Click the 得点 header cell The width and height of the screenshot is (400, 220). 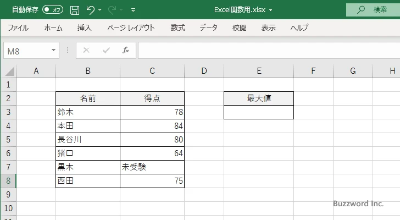click(152, 98)
